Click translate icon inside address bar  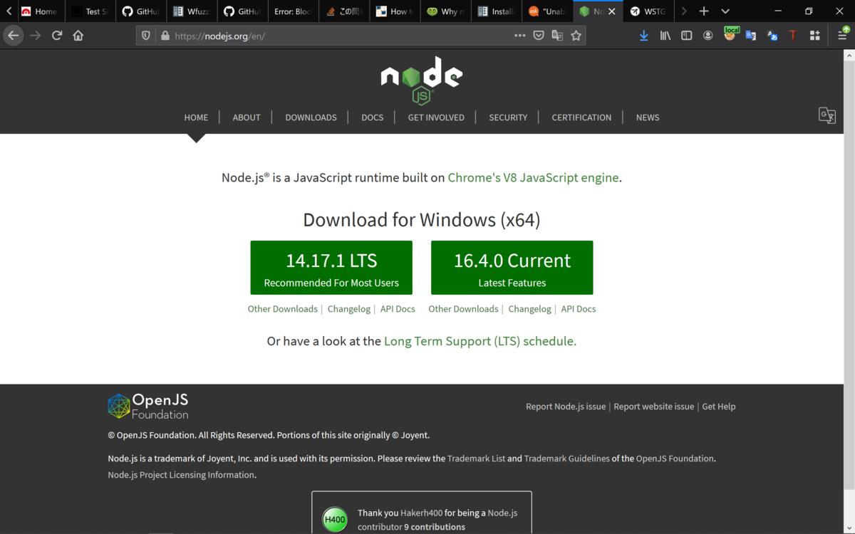click(557, 36)
